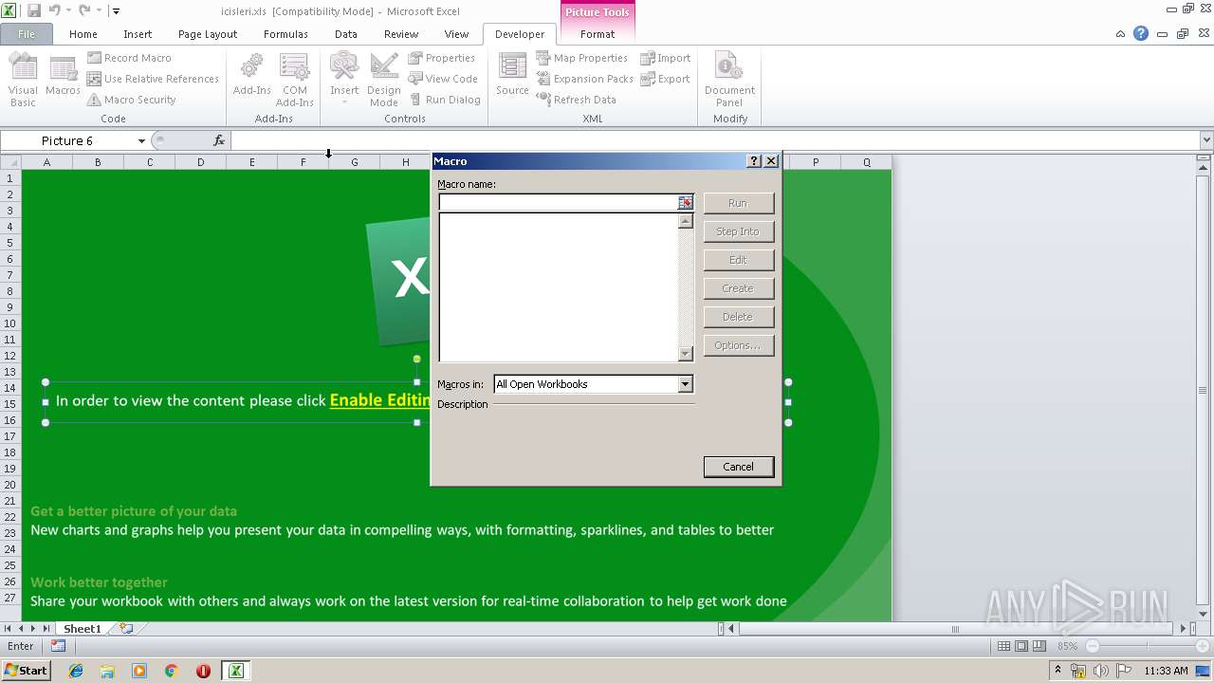Open the Name Box dropdown
The width and height of the screenshot is (1214, 683).
[x=142, y=140]
